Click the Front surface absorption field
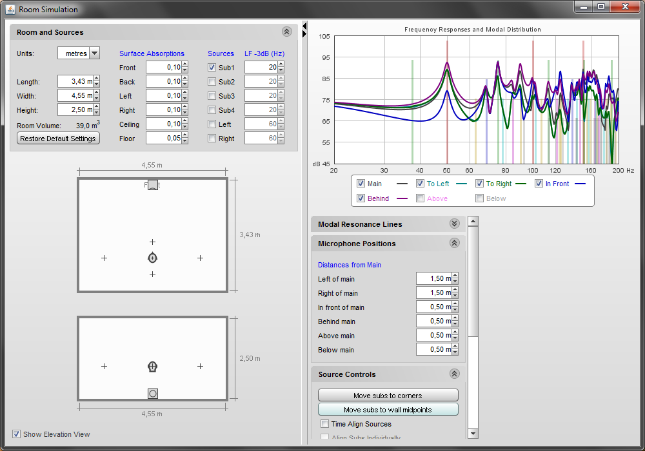645x451 pixels. click(164, 68)
